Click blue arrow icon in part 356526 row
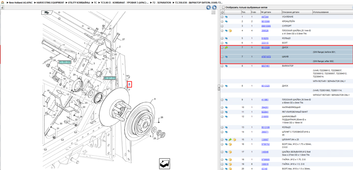This screenshot has width=353, height=170. [226, 31]
